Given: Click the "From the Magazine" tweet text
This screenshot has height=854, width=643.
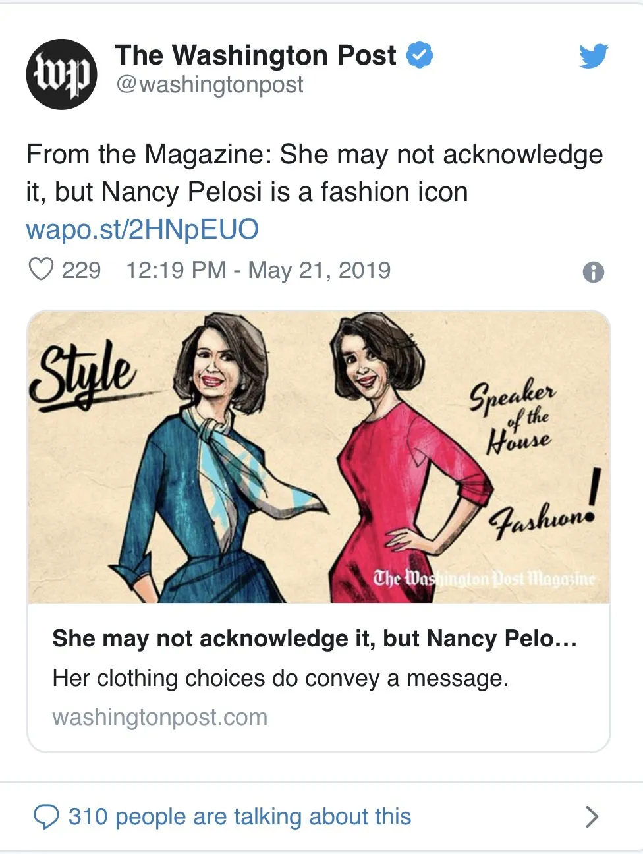Looking at the screenshot, I should pos(314,173).
